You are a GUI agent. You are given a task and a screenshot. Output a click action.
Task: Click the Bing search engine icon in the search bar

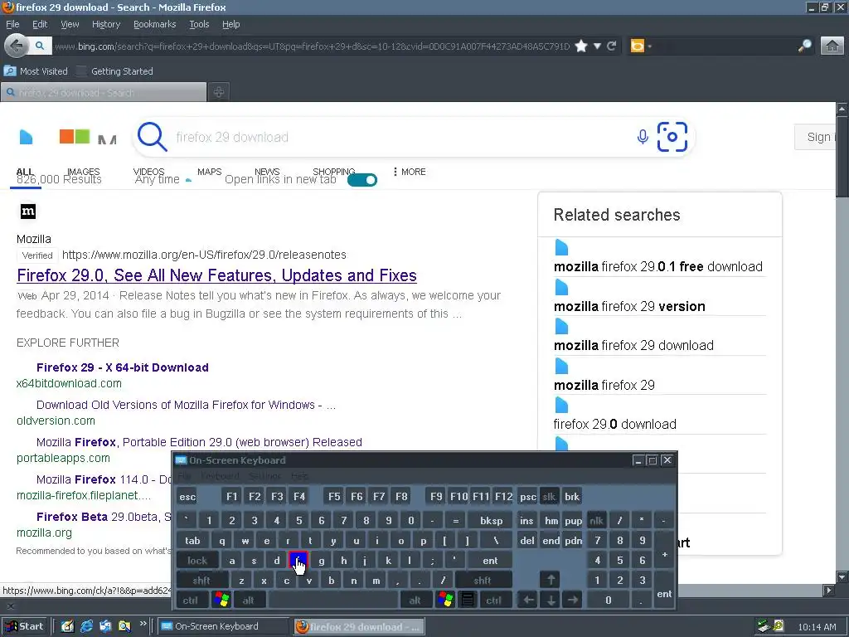click(638, 46)
